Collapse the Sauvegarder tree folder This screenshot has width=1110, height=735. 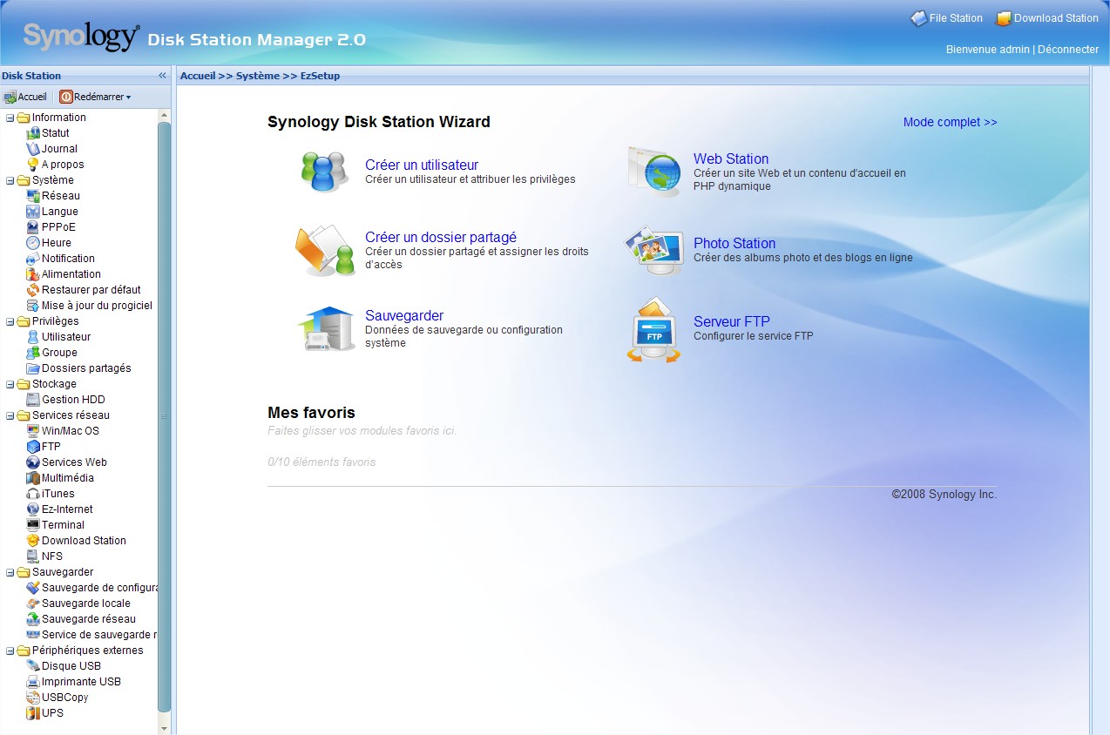pyautogui.click(x=10, y=572)
